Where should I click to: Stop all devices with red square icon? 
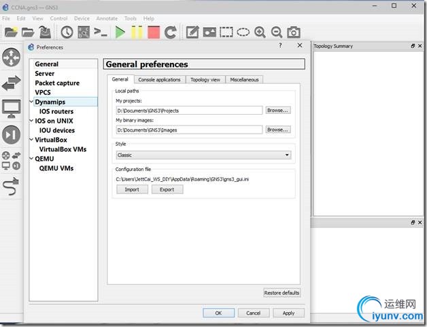(154, 33)
